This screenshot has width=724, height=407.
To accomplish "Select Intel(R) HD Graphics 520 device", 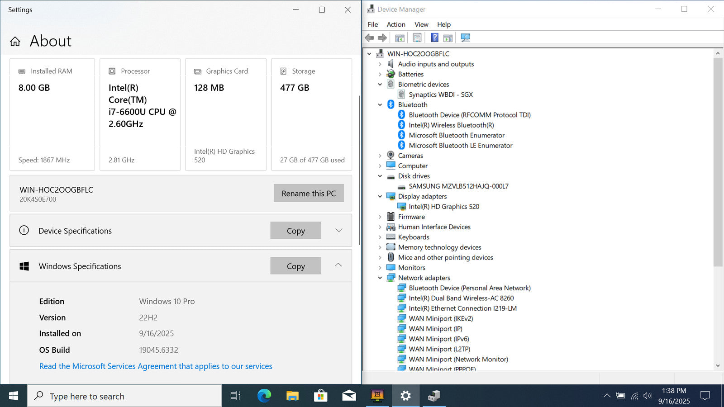I will 444,207.
